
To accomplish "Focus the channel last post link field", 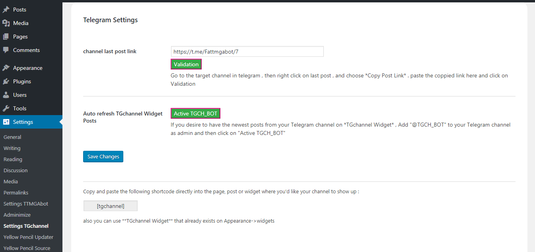I will point(247,52).
